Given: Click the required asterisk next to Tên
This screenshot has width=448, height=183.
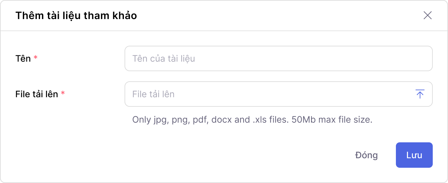Looking at the screenshot, I should 36,58.
